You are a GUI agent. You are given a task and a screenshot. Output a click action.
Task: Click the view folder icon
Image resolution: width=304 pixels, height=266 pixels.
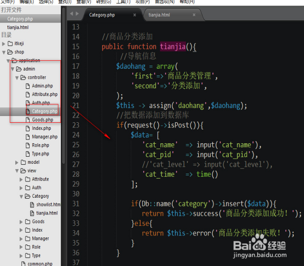tap(23, 170)
